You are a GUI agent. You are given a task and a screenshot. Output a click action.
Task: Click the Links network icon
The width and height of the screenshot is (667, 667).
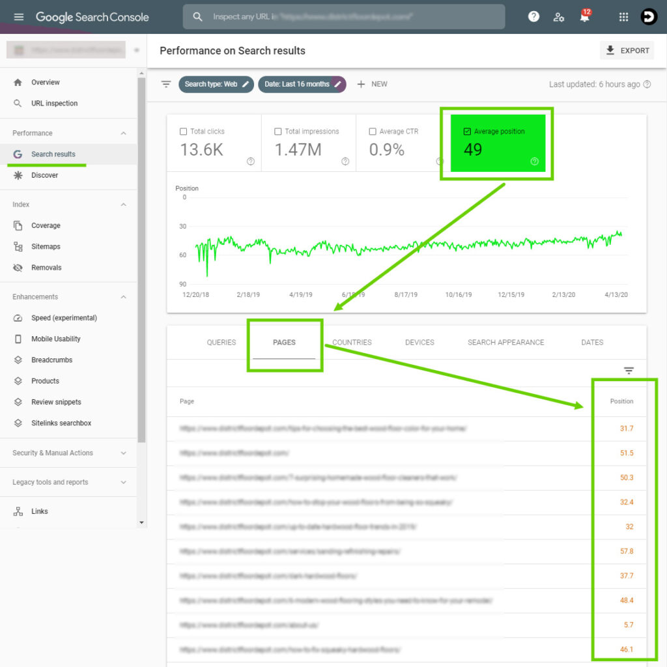pos(18,511)
